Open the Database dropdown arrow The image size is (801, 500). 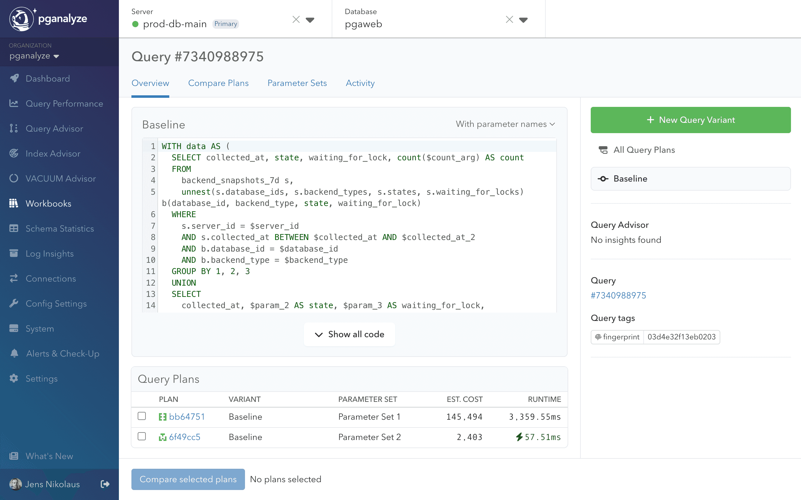(523, 20)
